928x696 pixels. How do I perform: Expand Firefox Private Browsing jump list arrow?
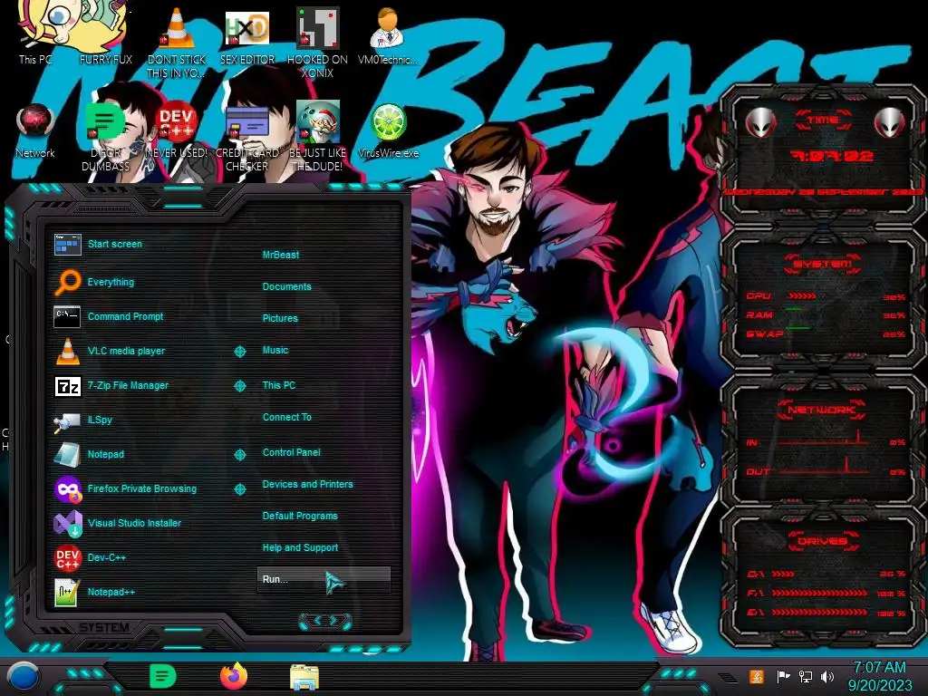(239, 488)
